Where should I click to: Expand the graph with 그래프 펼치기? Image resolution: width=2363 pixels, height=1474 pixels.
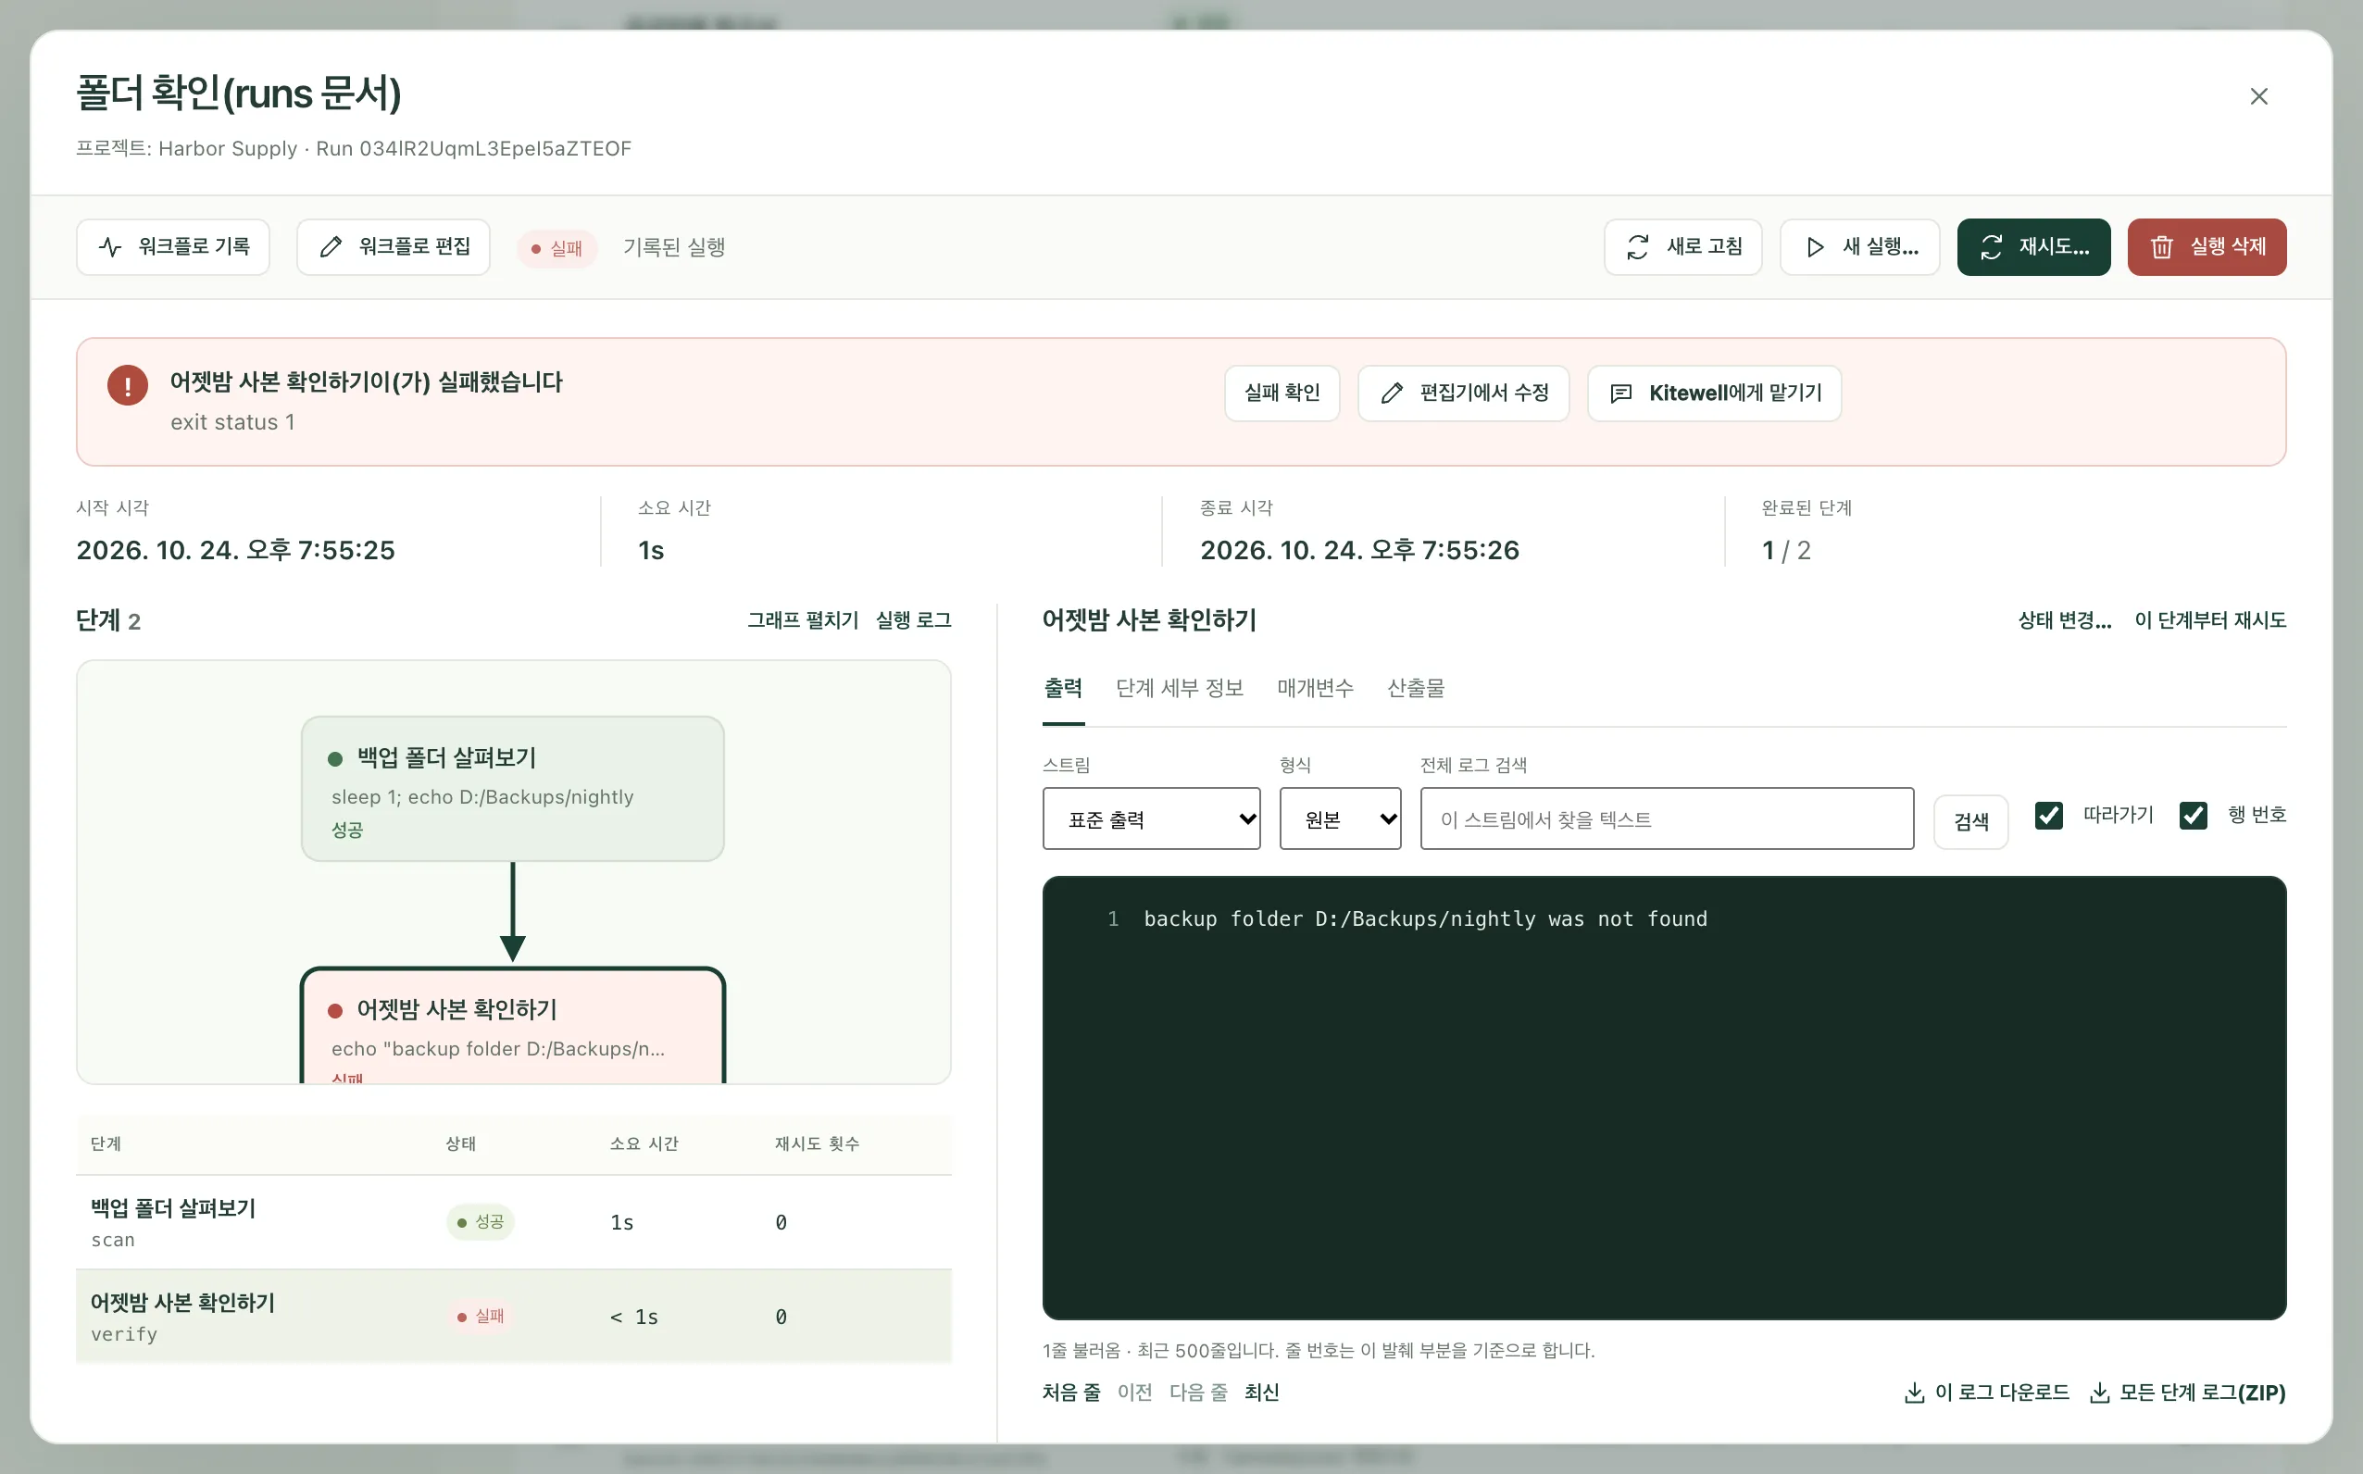(x=802, y=620)
